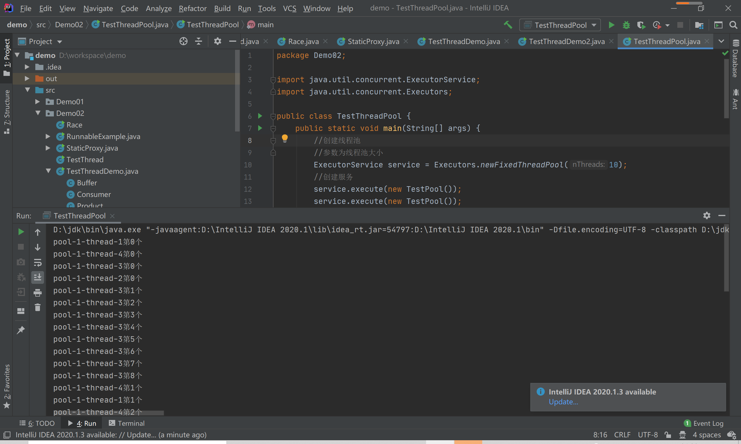The image size is (741, 444).
Task: Select the Consumer class in Project tree
Action: 94,194
